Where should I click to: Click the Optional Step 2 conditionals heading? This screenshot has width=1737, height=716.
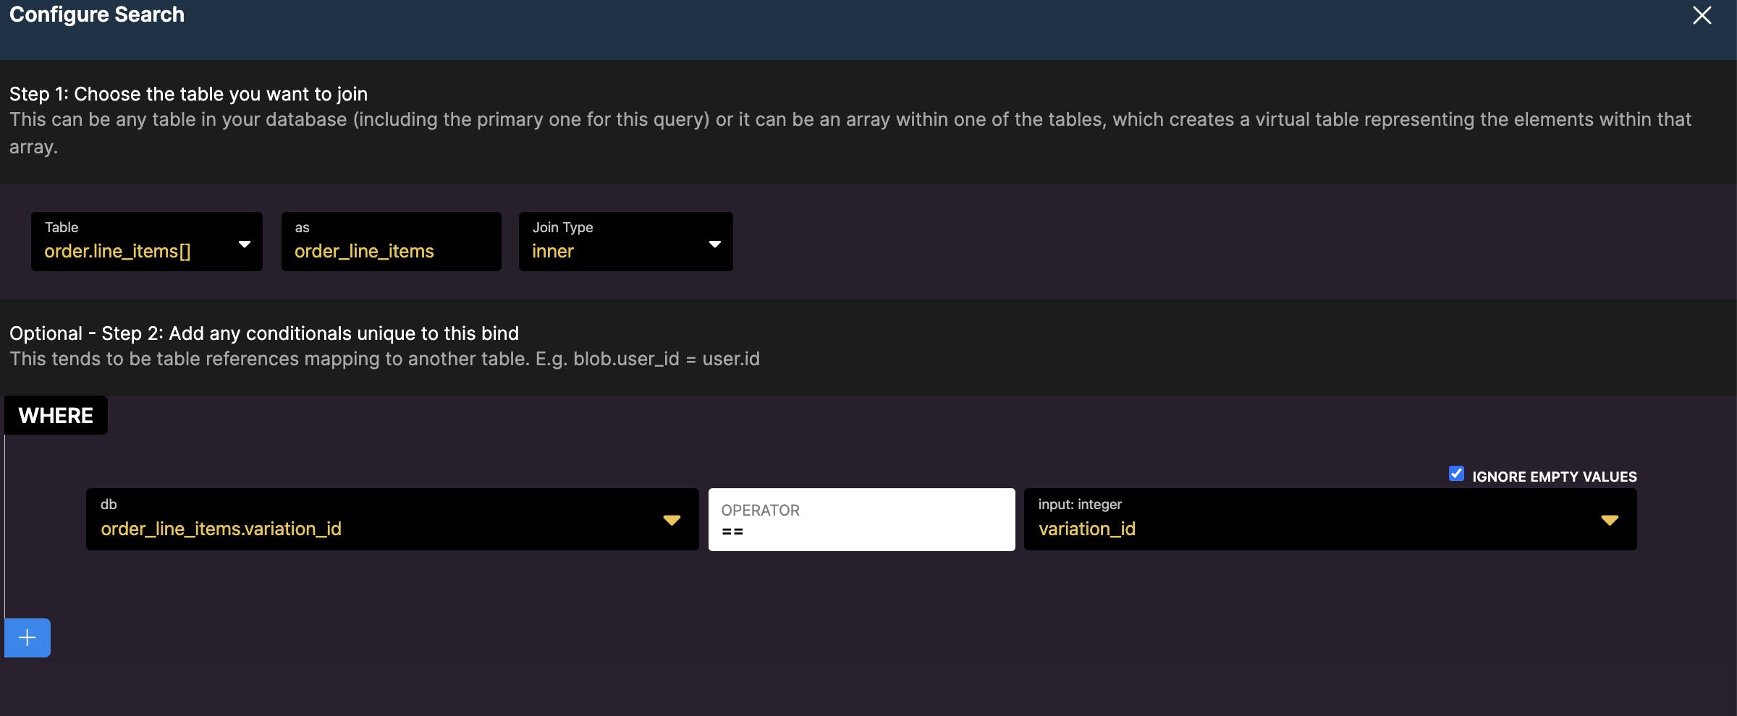pos(263,333)
